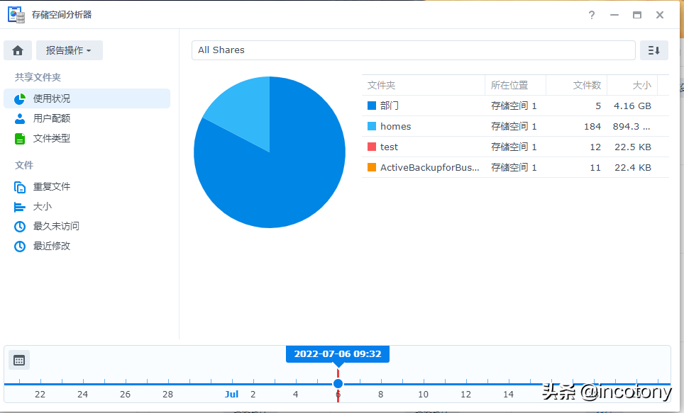Click the red swatch beside test
Viewport: 684px width, 413px height.
(372, 147)
